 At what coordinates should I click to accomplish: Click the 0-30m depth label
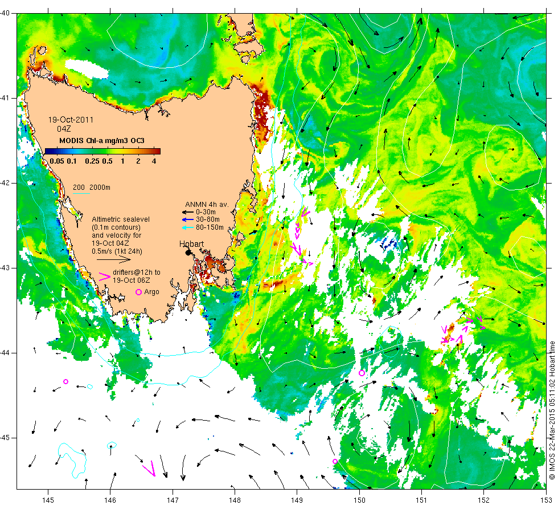click(206, 212)
